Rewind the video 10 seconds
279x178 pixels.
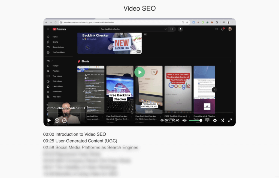click(57, 120)
